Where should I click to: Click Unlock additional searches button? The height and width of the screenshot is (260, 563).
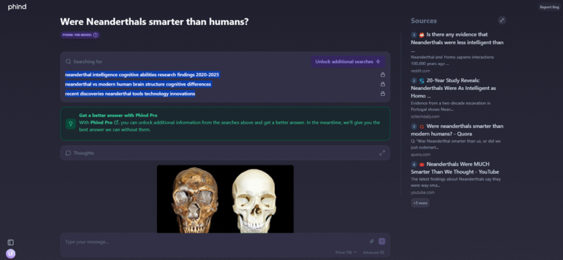(x=347, y=62)
